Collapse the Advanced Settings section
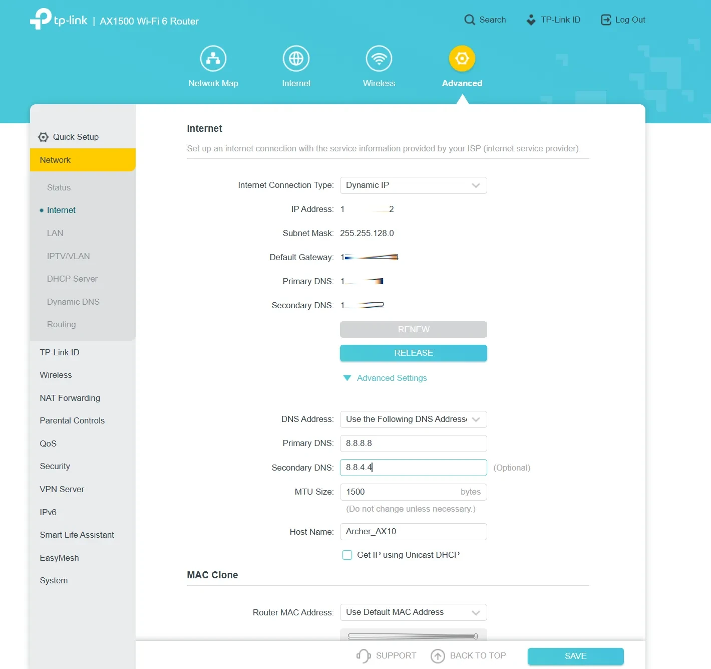The width and height of the screenshot is (711, 669). [347, 378]
